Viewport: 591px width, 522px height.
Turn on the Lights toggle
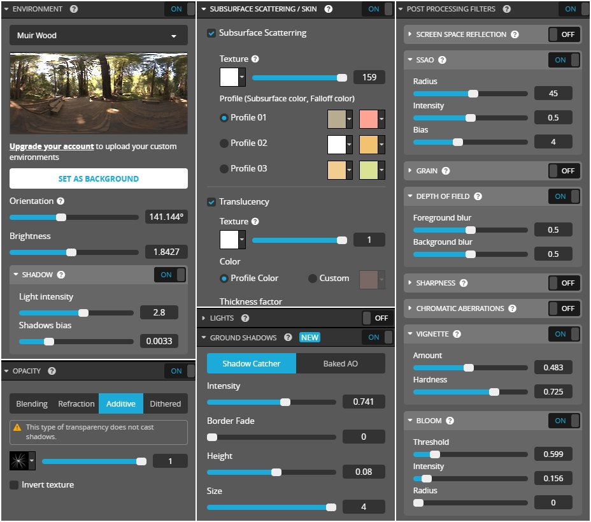pos(374,318)
